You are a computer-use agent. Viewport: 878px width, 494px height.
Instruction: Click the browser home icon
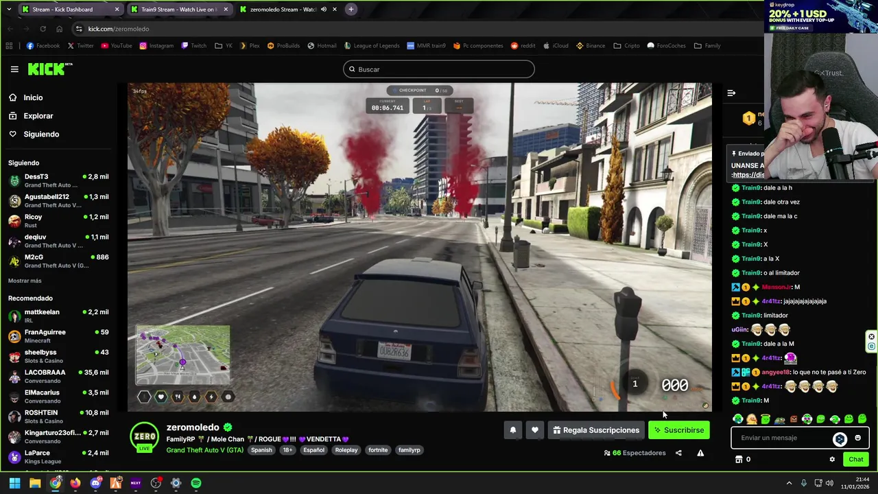click(59, 29)
